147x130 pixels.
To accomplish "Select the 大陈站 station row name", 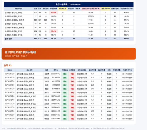I will point(14,16).
